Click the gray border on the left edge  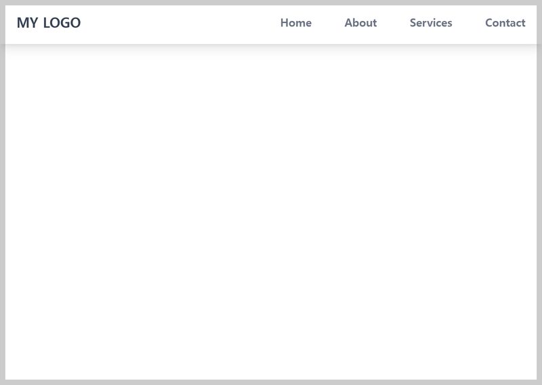pyautogui.click(x=2, y=203)
